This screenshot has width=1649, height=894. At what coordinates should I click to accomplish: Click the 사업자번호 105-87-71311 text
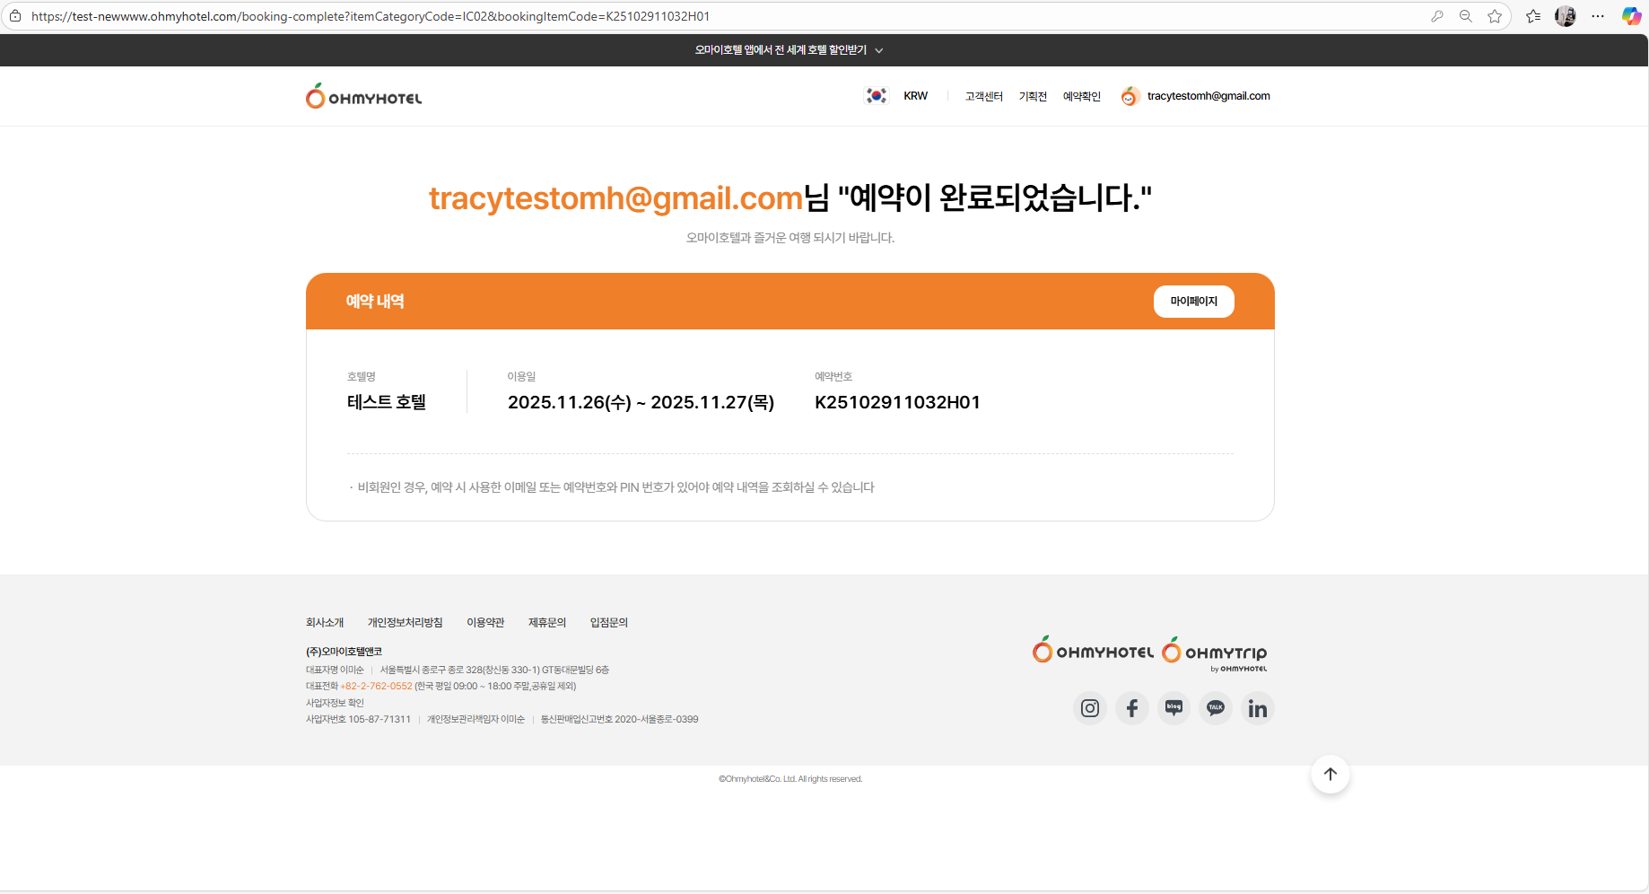click(358, 719)
